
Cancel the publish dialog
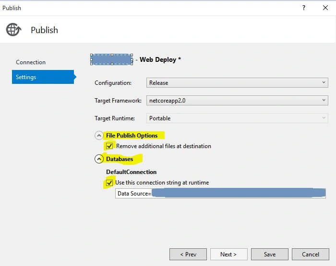(311, 254)
